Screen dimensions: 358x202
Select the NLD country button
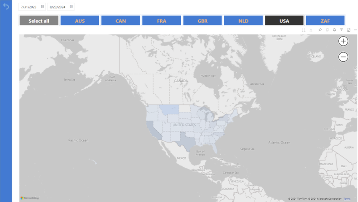pos(243,21)
